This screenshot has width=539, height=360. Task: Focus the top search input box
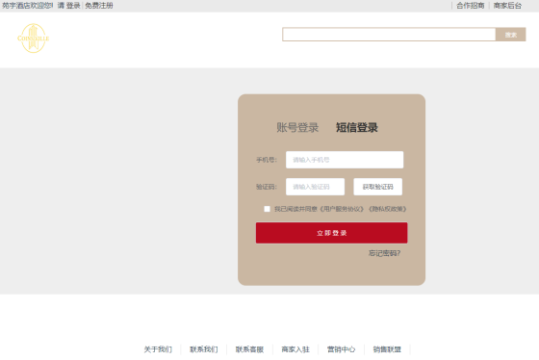tap(389, 35)
